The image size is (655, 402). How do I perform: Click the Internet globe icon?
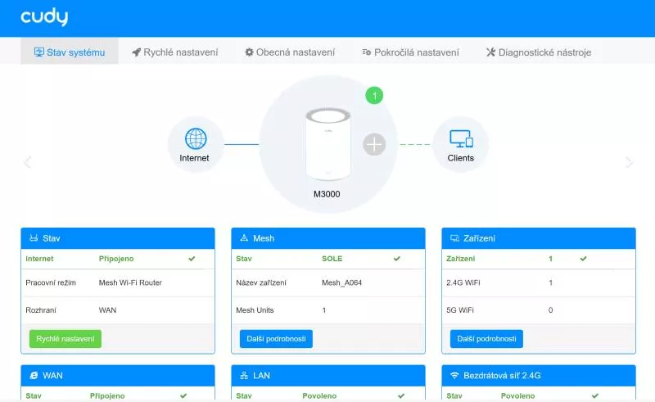[x=195, y=138]
